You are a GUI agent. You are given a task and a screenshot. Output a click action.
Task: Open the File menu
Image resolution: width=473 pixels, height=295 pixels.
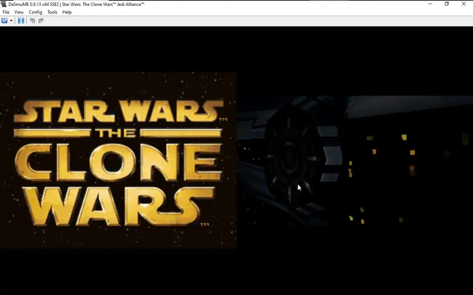tap(6, 12)
